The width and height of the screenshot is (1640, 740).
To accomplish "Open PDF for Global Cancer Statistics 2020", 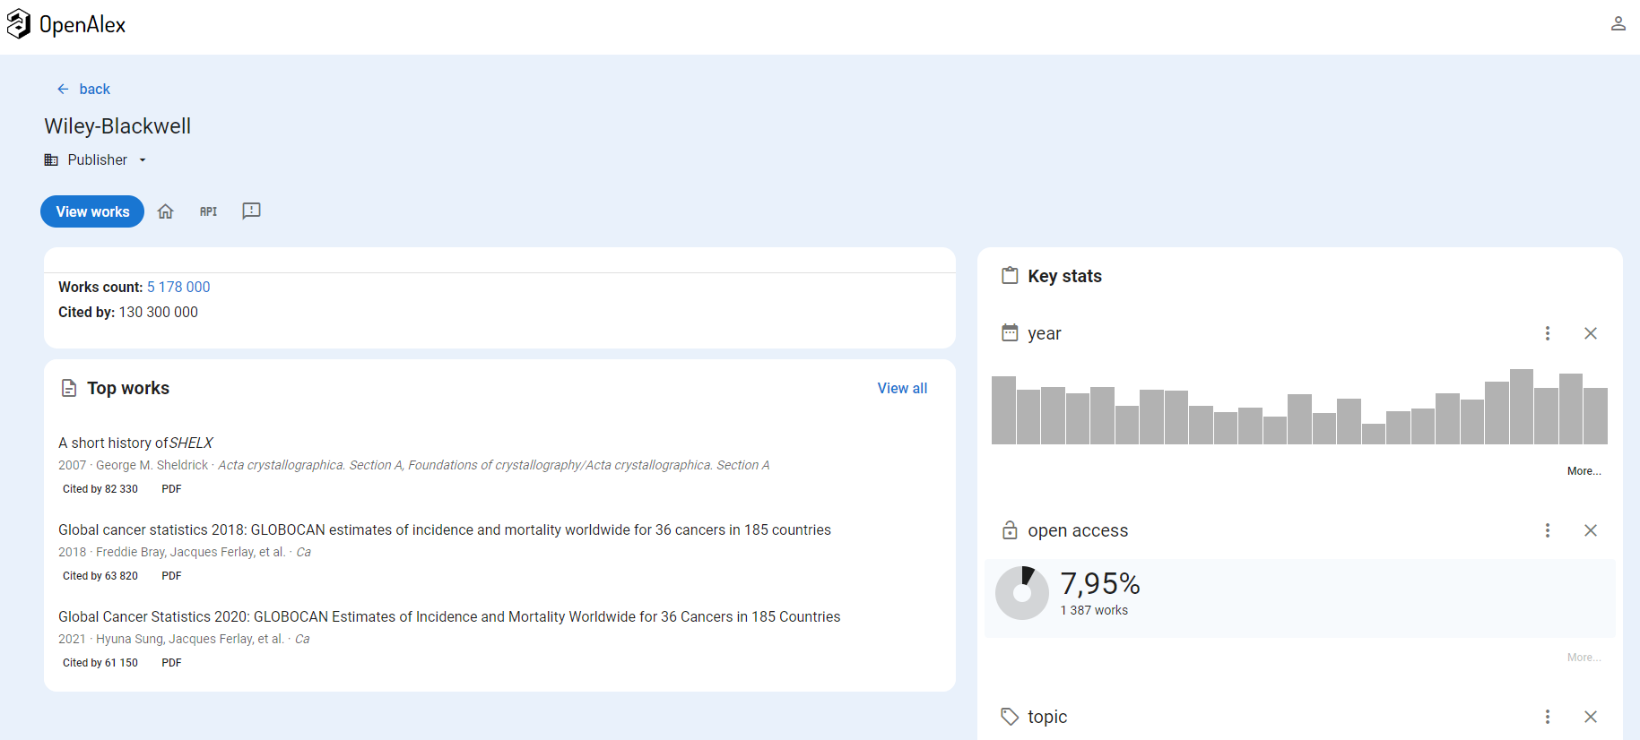I will (171, 663).
